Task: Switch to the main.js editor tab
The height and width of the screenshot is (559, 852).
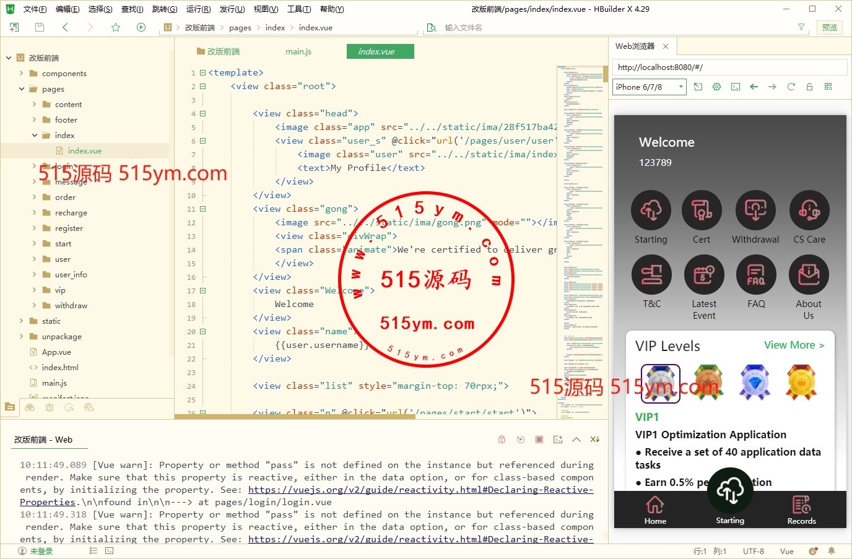Action: click(x=298, y=51)
